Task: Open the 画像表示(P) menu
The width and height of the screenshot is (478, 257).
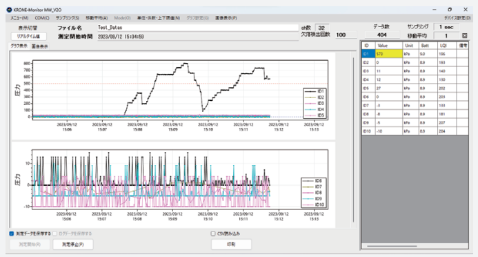Action: pyautogui.click(x=226, y=18)
